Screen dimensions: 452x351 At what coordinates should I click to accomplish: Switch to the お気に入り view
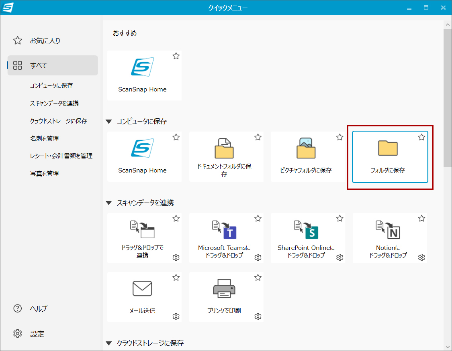(44, 40)
